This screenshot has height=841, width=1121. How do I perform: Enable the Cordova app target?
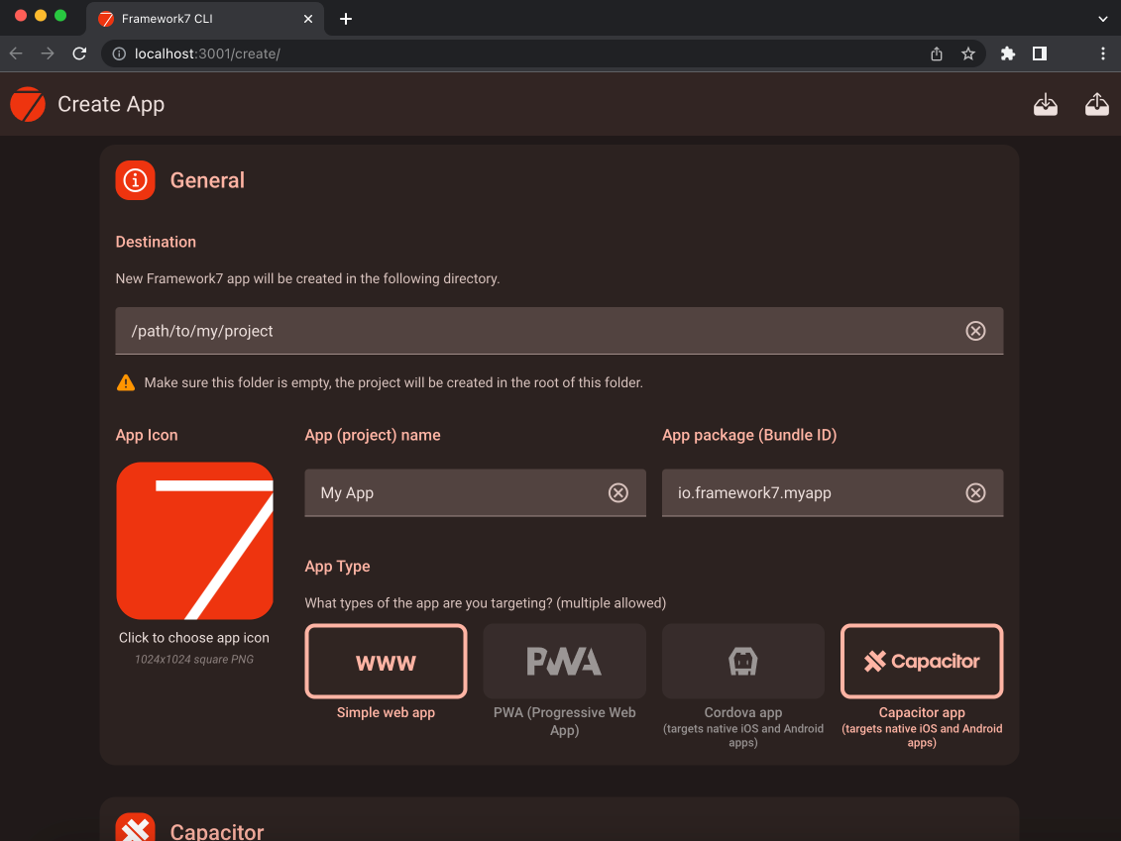(742, 661)
